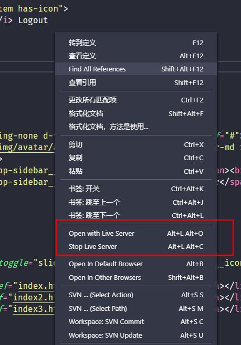Select Open In Default Browser
Image resolution: width=241 pixels, height=345 pixels.
click(136, 264)
